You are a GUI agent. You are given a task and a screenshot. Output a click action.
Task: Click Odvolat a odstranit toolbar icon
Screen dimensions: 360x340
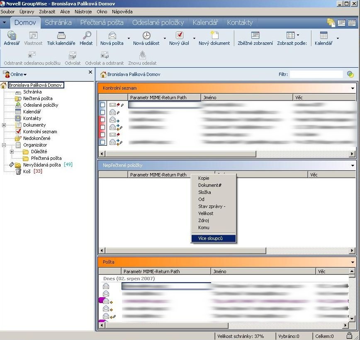[105, 55]
